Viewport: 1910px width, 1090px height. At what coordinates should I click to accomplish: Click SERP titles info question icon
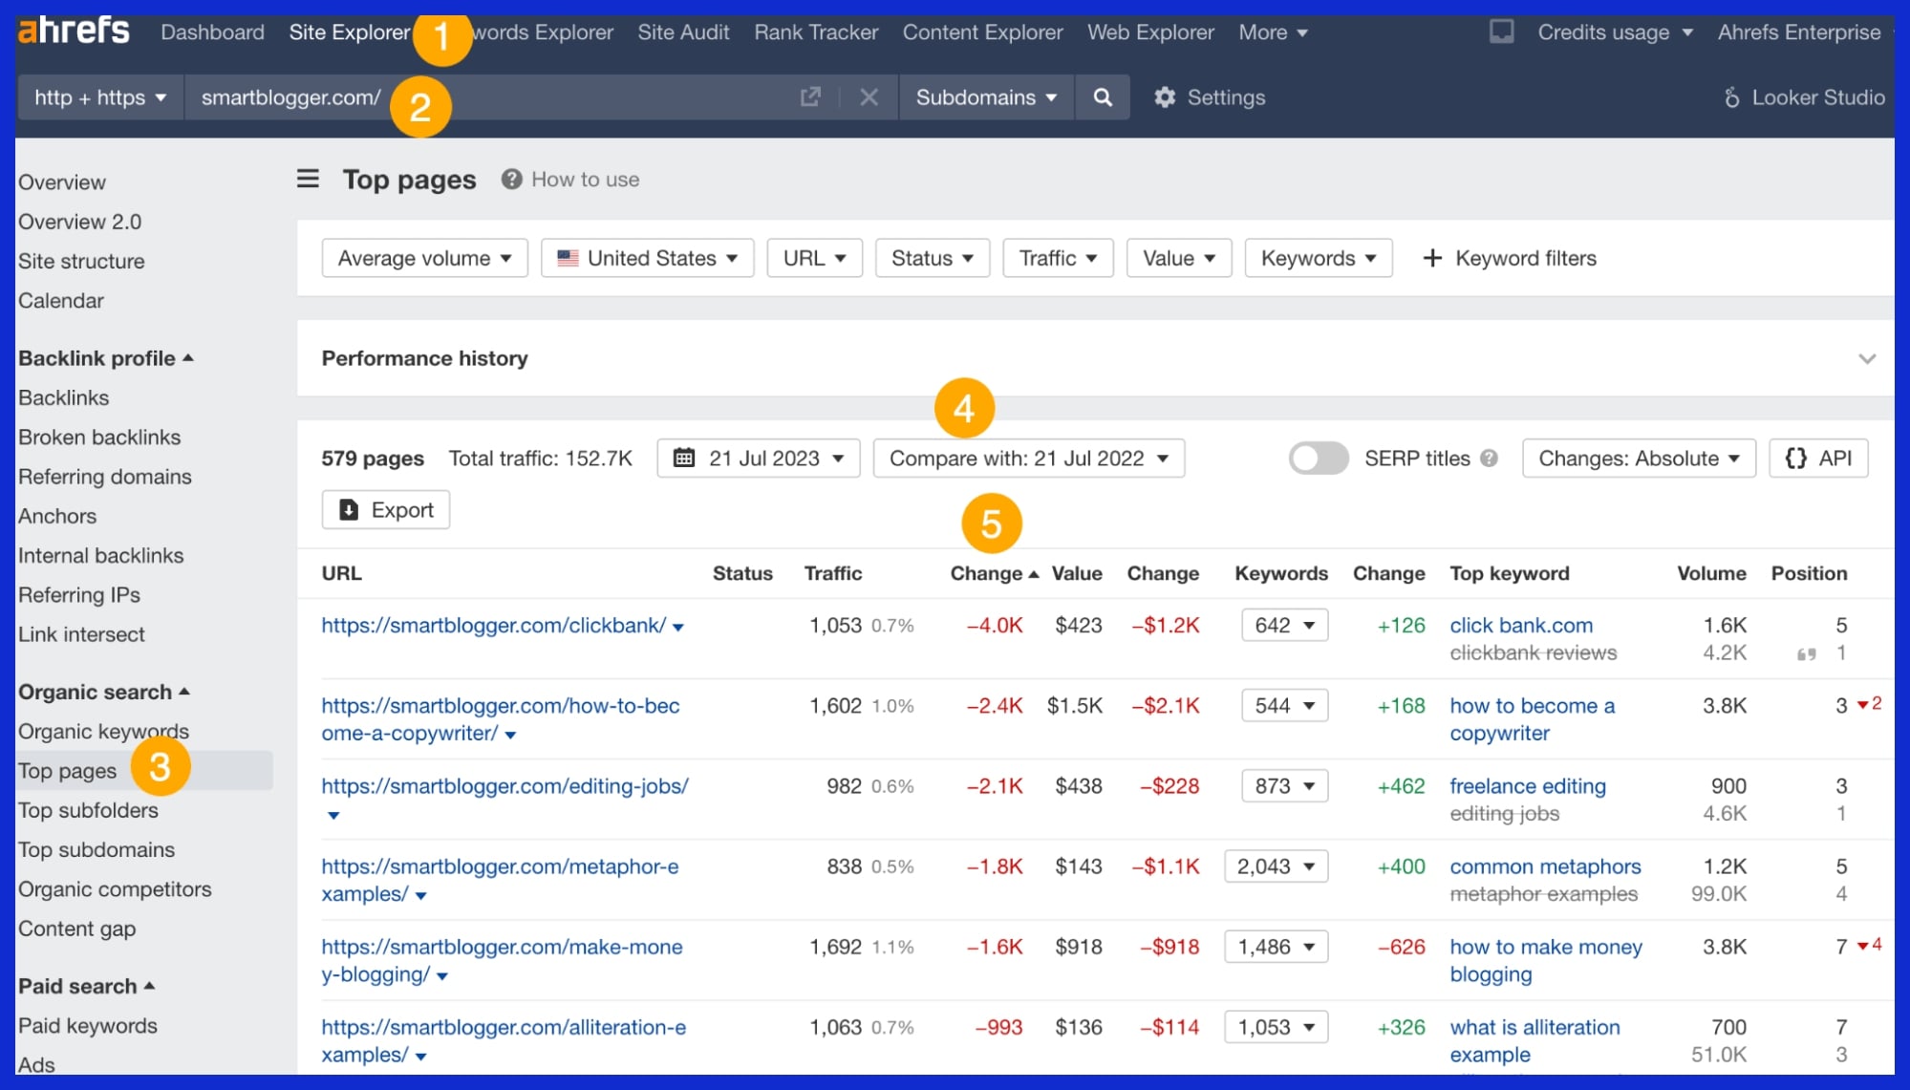click(1489, 459)
